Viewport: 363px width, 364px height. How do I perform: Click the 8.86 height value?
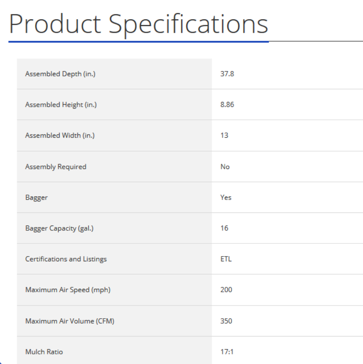click(226, 105)
